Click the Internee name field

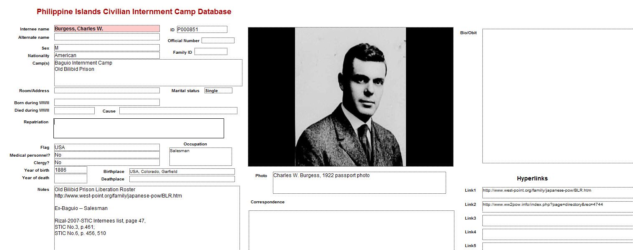click(x=107, y=29)
